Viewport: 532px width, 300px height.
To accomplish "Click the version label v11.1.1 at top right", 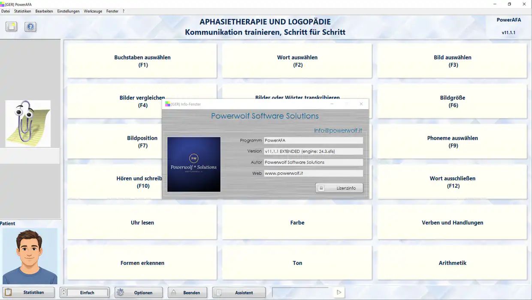I will click(508, 33).
